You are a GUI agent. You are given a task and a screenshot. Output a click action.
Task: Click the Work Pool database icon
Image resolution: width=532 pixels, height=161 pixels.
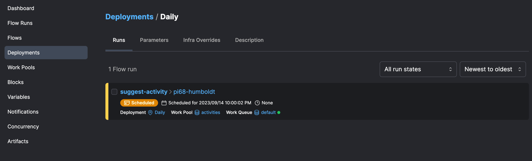[x=197, y=113]
